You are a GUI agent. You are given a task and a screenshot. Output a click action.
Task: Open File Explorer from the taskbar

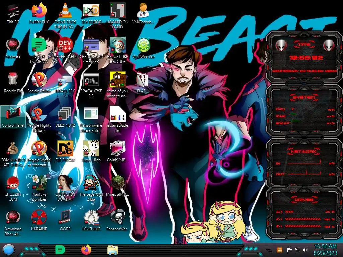(x=113, y=250)
